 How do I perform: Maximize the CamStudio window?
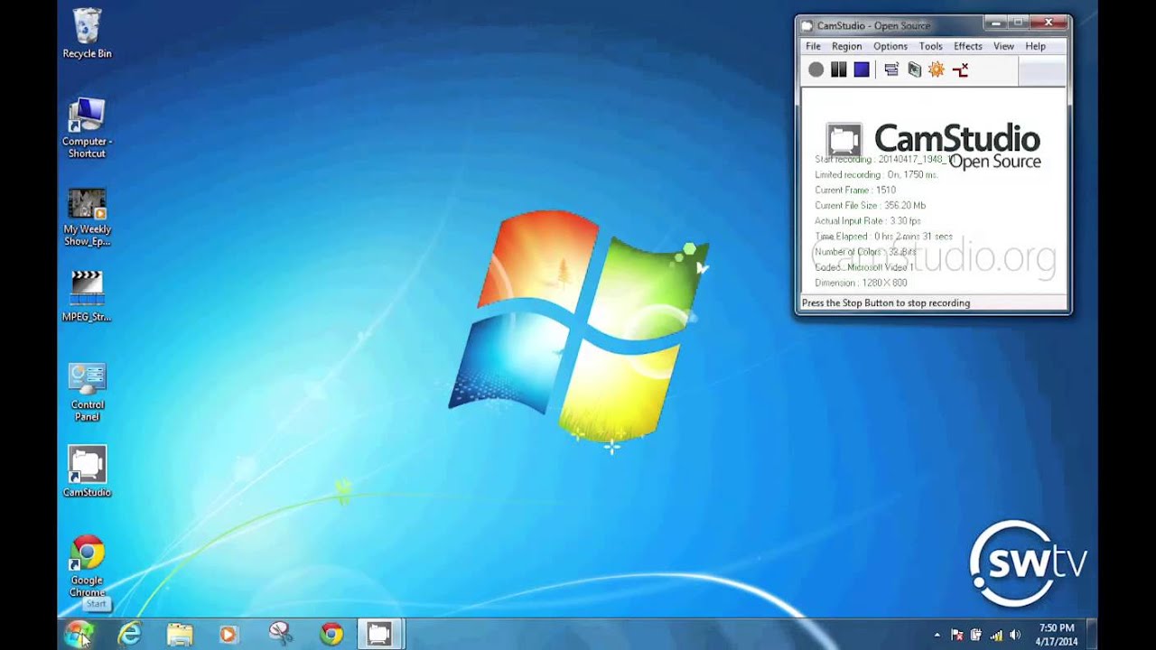[1019, 23]
